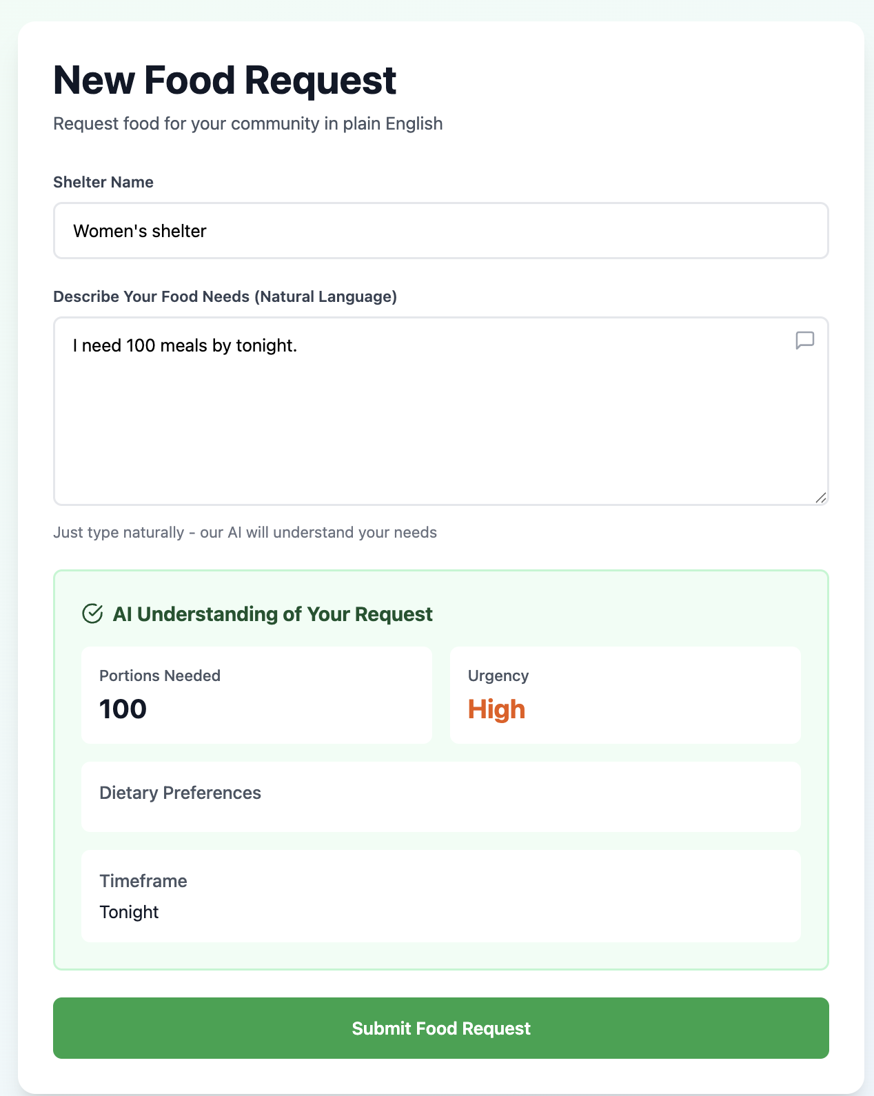Click the 'Request food for your community' subtitle
The image size is (874, 1096).
247,123
